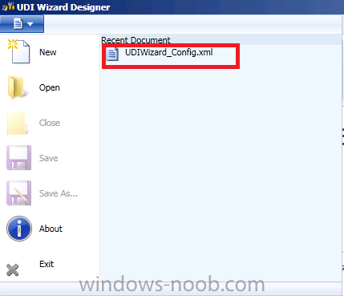This screenshot has height=296, width=344.
Task: Click the About info icon
Action: [x=19, y=229]
